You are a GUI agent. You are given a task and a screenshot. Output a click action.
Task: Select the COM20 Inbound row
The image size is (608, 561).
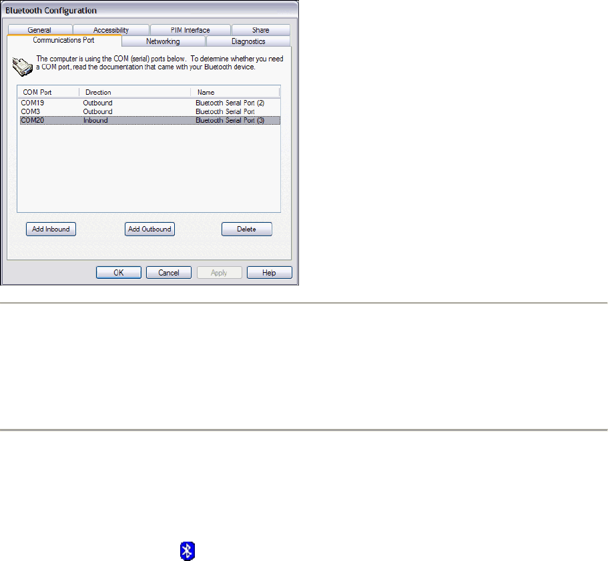click(150, 121)
